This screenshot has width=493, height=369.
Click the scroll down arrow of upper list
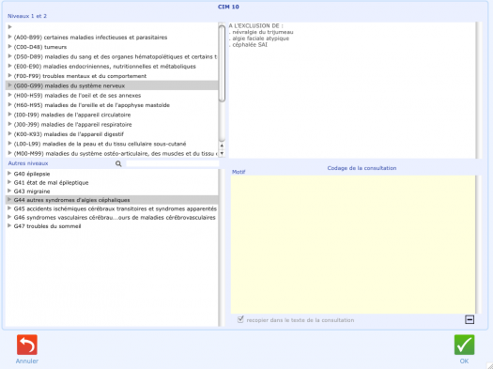pyautogui.click(x=222, y=153)
